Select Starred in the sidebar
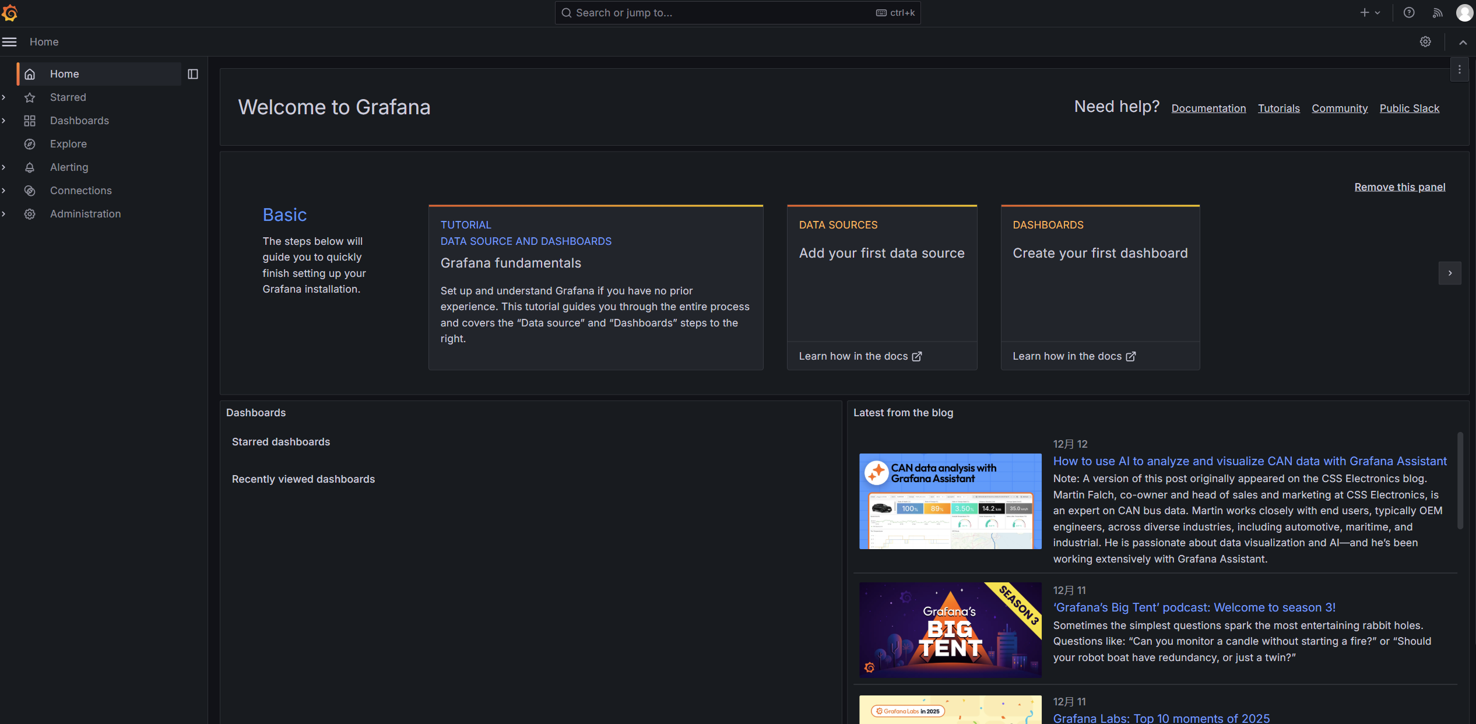This screenshot has width=1476, height=724. pyautogui.click(x=68, y=97)
